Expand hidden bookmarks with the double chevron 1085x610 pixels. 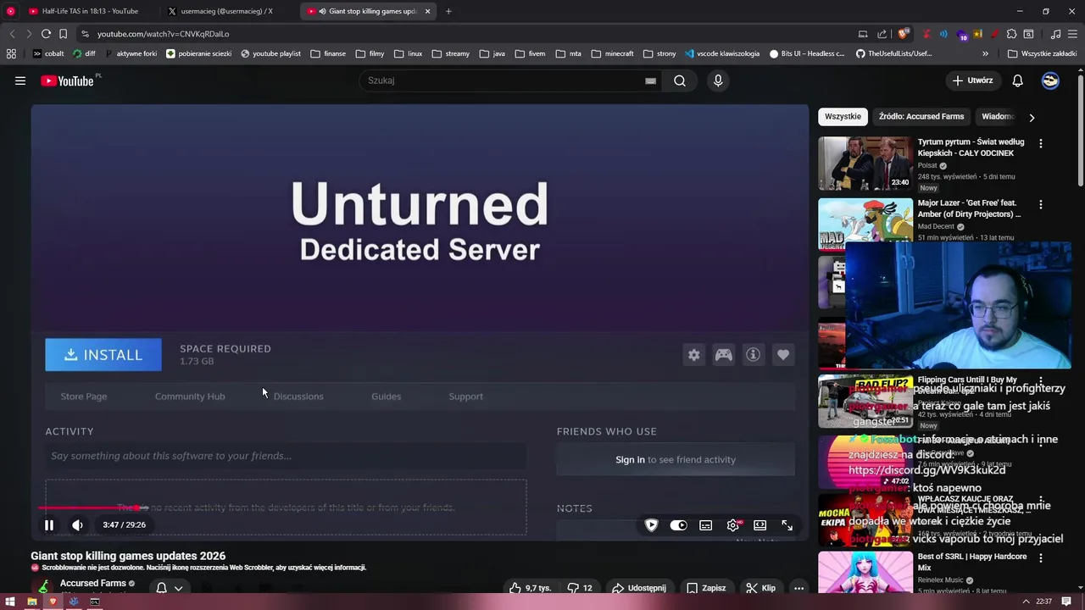point(985,53)
